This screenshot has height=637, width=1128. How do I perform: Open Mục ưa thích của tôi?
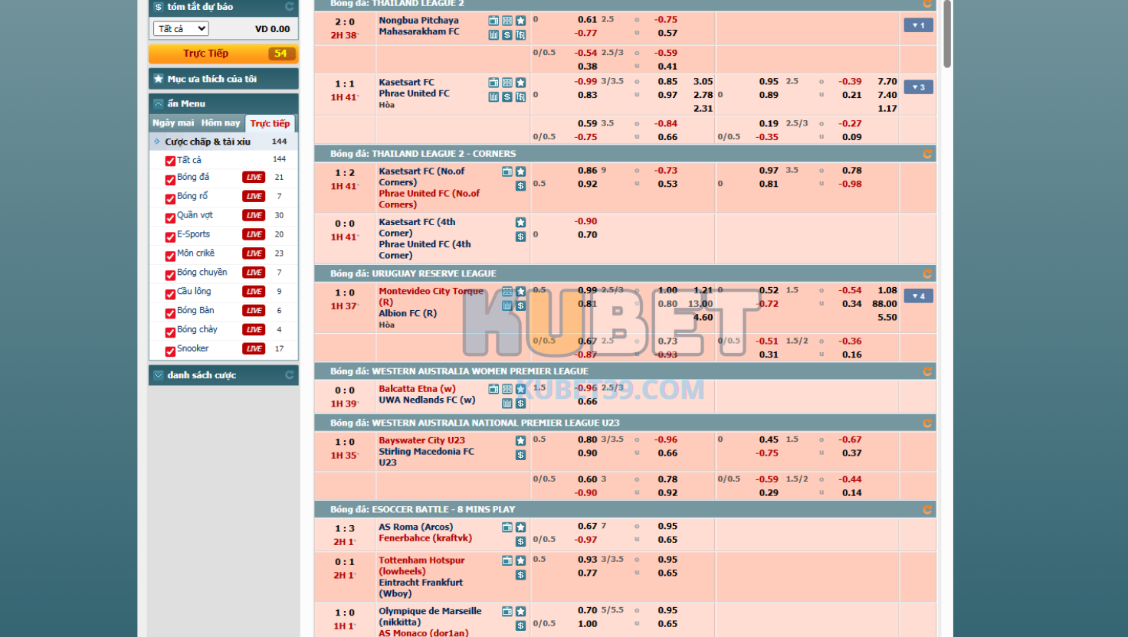click(x=223, y=79)
